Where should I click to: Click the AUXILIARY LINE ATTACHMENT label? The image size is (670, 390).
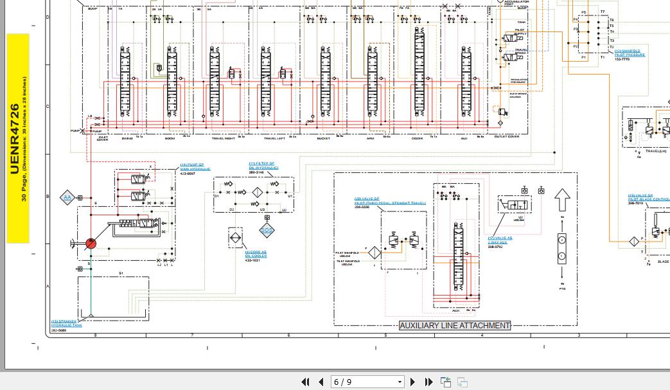tap(455, 326)
